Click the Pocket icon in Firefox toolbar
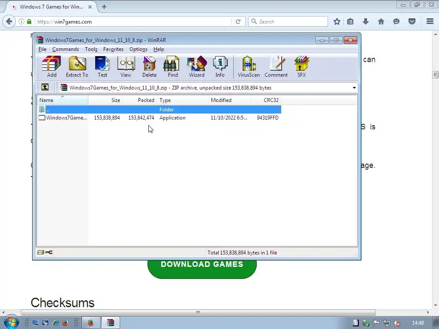The height and width of the screenshot is (329, 439). click(412, 21)
